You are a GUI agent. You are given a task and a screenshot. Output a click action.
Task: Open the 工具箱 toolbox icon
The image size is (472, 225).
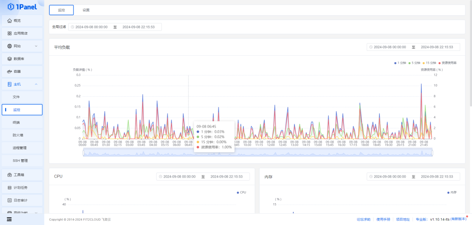click(10, 175)
